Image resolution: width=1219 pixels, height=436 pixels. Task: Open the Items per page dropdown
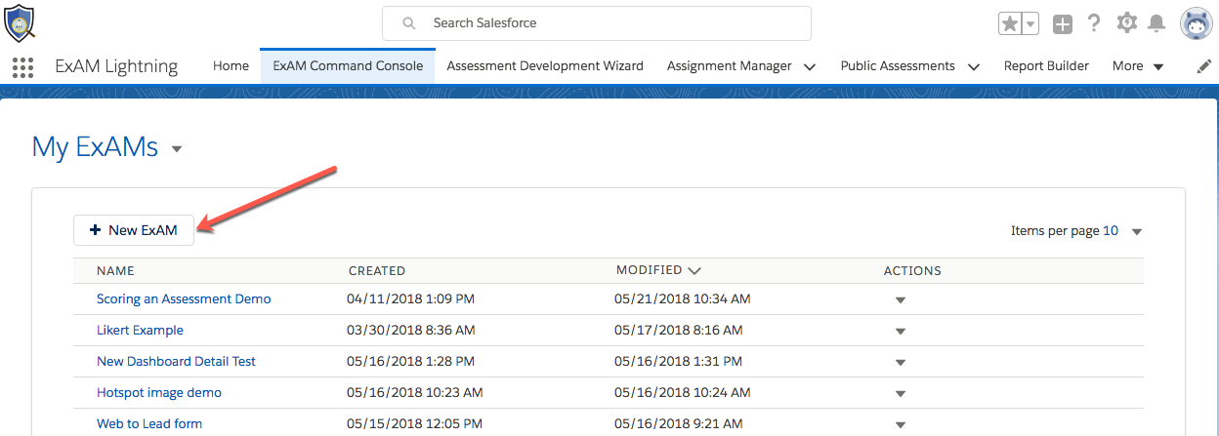1136,232
